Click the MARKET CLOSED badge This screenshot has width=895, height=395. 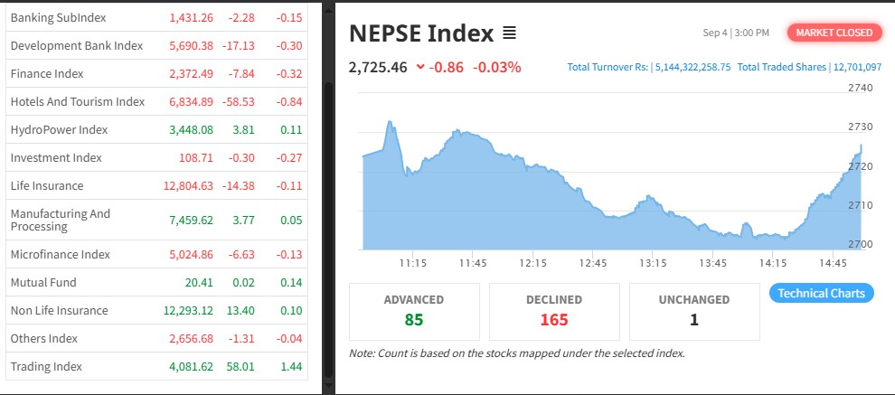click(834, 33)
